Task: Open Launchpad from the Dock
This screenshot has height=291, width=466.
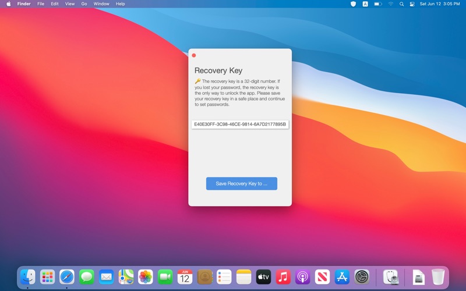Action: tap(47, 277)
